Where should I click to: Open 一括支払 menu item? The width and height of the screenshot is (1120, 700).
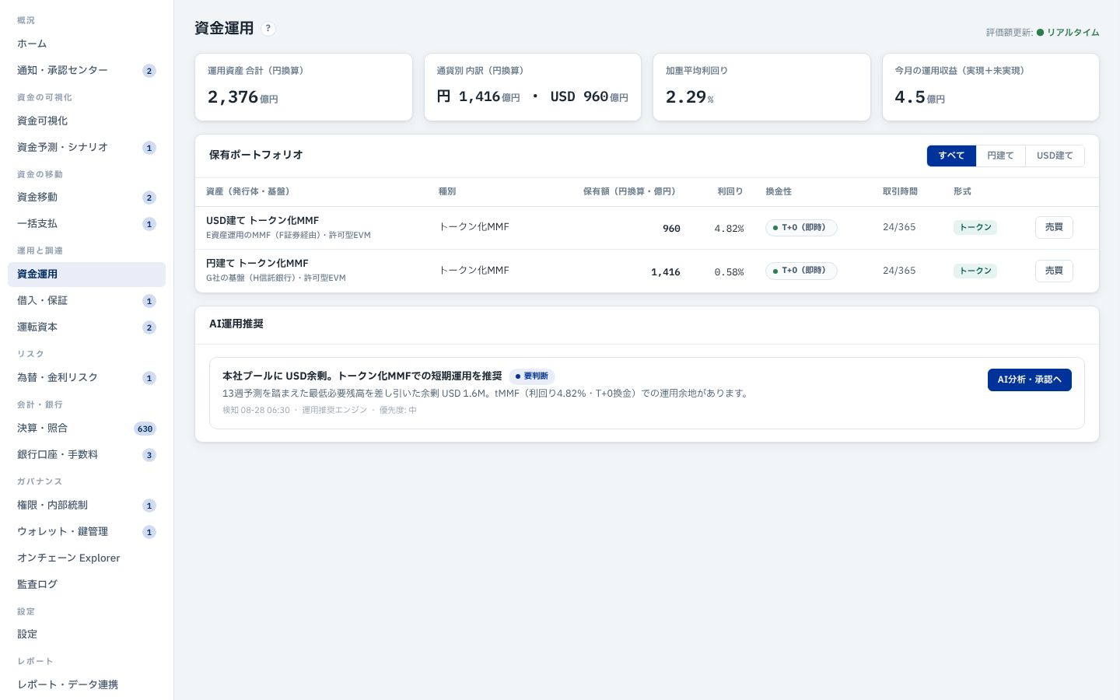coord(86,223)
